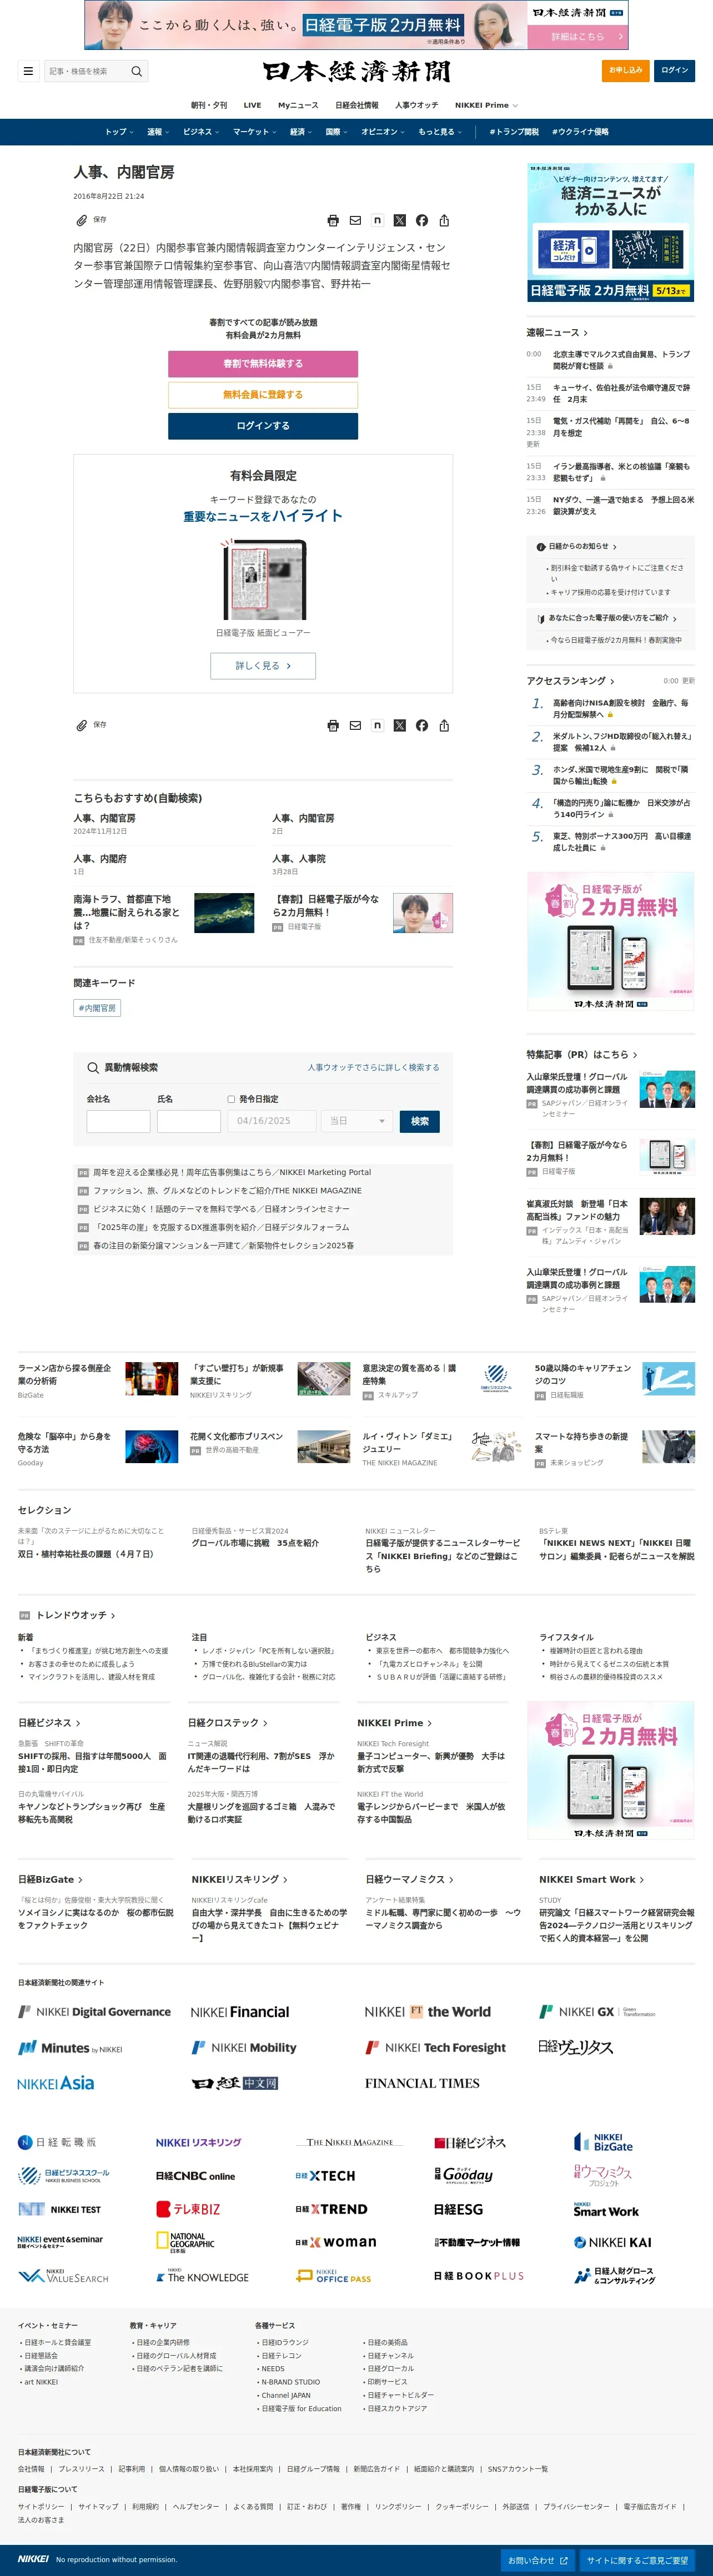Expand the オピニオン navigation dropdown

pyautogui.click(x=382, y=132)
